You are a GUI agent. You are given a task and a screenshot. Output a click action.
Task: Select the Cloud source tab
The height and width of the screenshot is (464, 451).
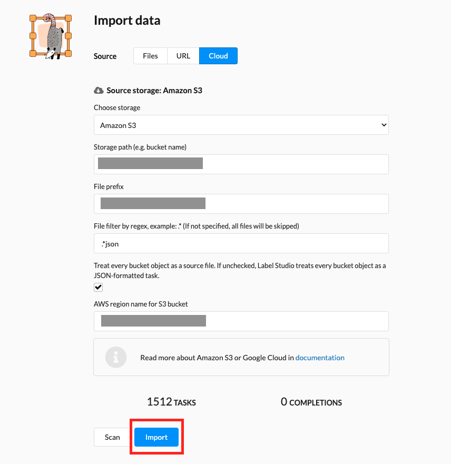pyautogui.click(x=218, y=56)
